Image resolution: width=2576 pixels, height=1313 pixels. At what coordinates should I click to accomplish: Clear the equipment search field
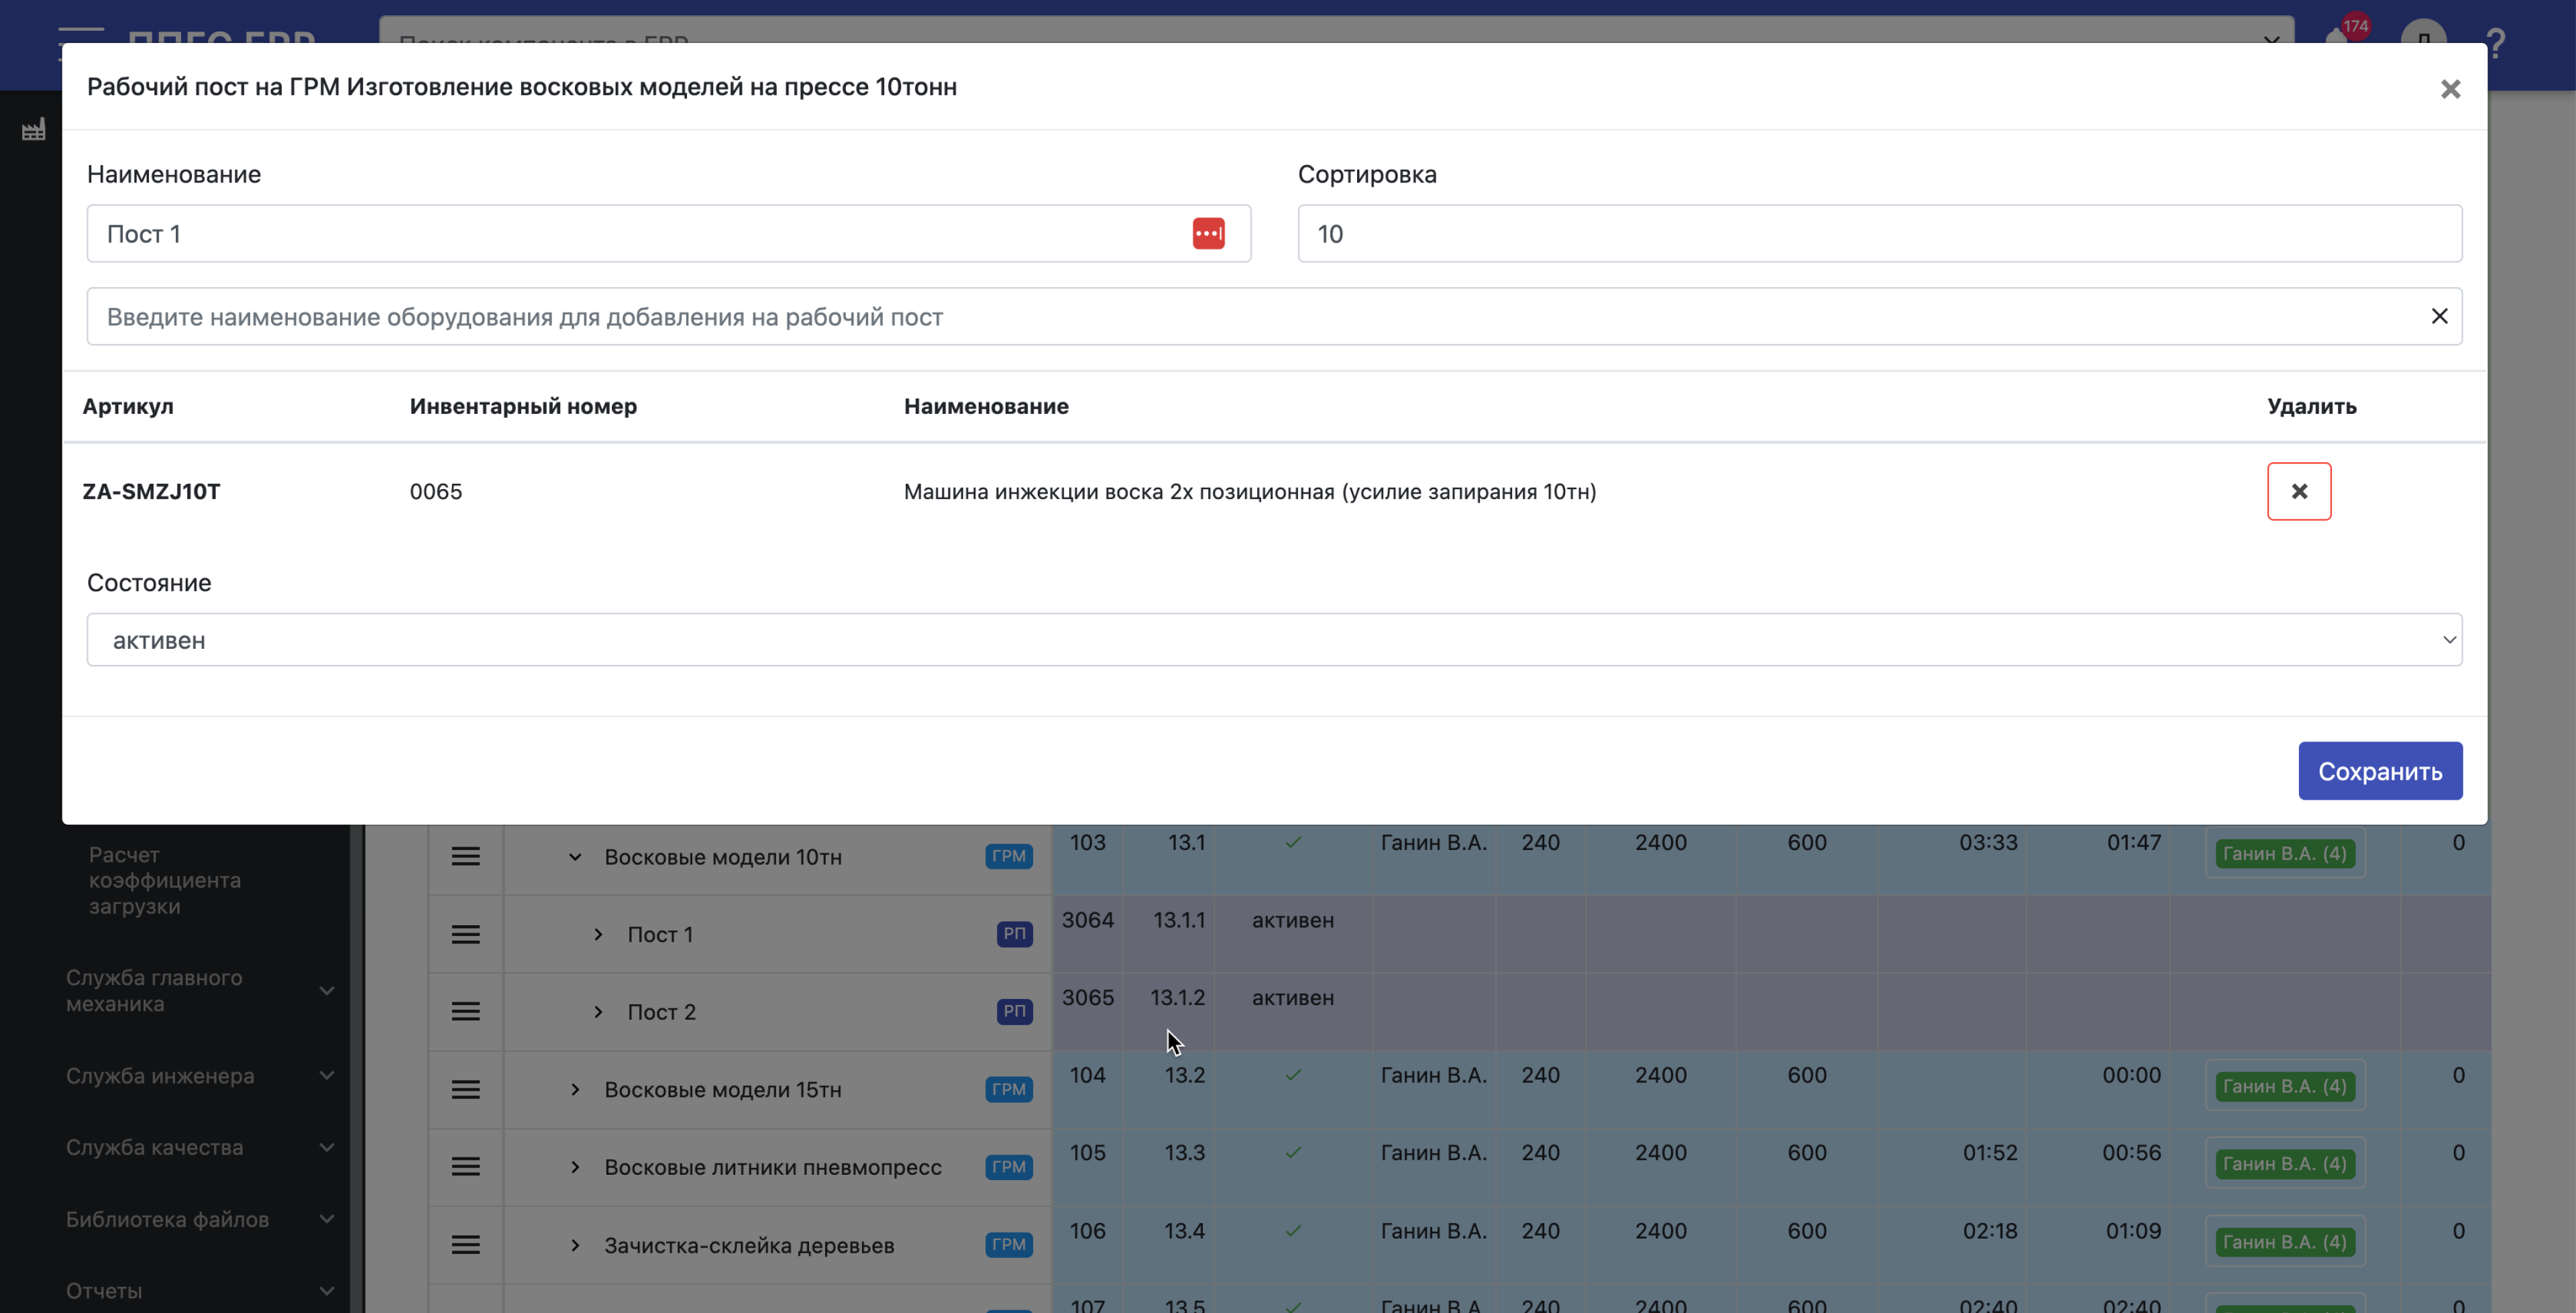click(2439, 316)
